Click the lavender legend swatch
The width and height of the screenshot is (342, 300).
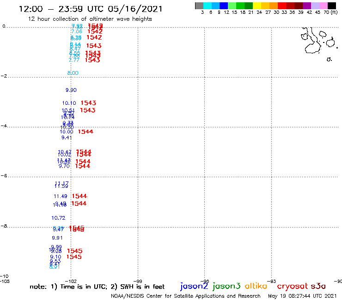[315, 6]
